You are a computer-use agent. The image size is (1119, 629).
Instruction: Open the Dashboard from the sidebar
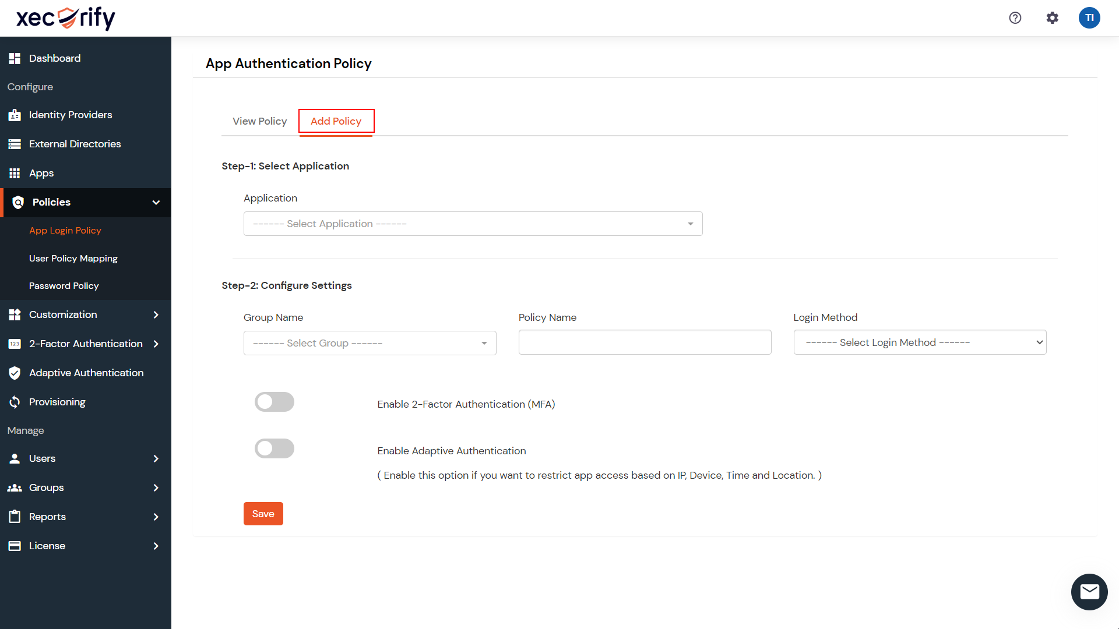click(x=54, y=58)
